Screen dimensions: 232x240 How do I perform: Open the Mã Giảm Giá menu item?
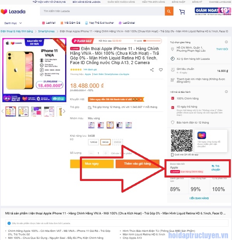[x=70, y=23]
